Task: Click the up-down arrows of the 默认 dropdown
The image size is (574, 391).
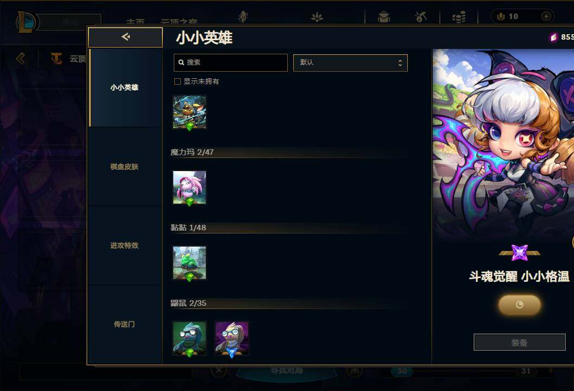Action: (400, 63)
